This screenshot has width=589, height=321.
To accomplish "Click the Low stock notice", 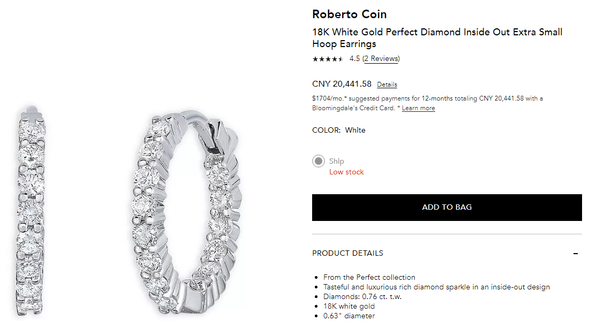I will tap(346, 172).
